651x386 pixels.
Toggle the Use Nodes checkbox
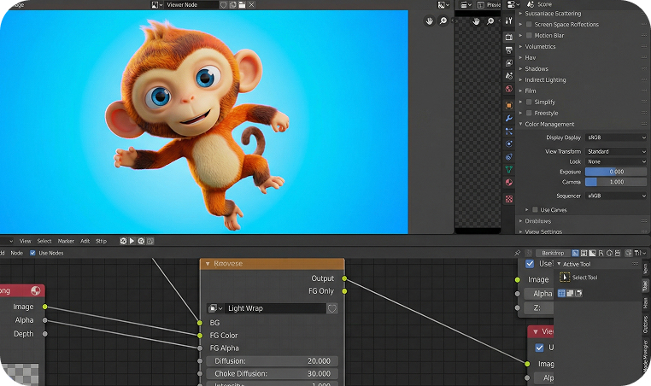33,253
